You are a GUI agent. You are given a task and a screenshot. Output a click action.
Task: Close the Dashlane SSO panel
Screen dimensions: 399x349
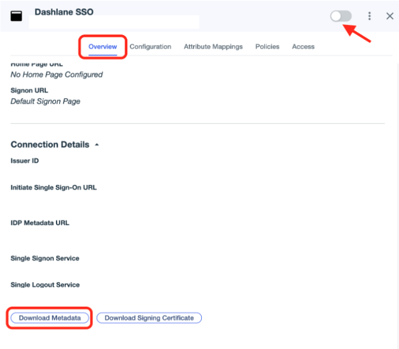(x=389, y=16)
